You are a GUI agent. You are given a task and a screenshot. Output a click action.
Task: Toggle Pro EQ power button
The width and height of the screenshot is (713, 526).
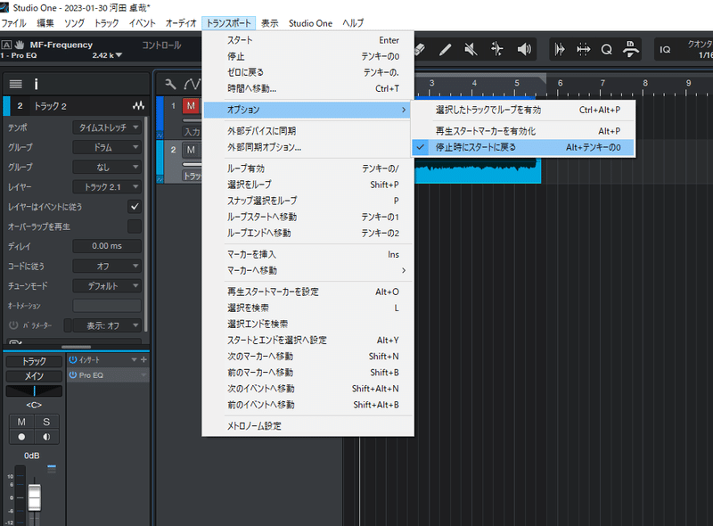[x=73, y=375]
